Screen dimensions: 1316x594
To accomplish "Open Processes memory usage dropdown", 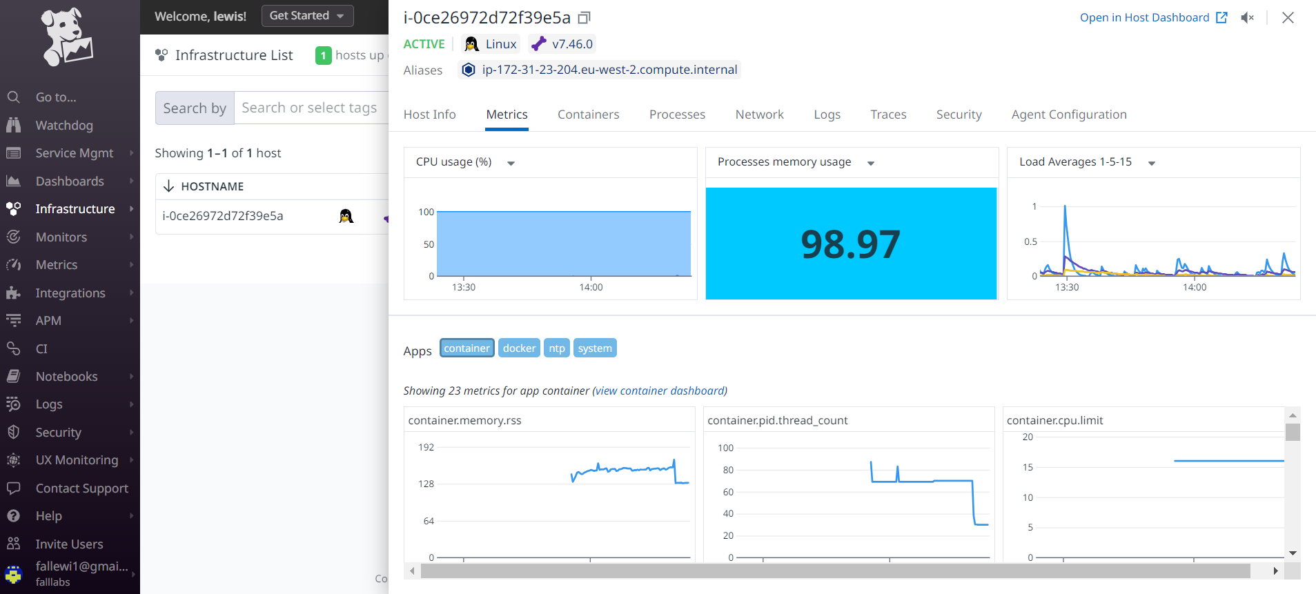I will click(871, 164).
